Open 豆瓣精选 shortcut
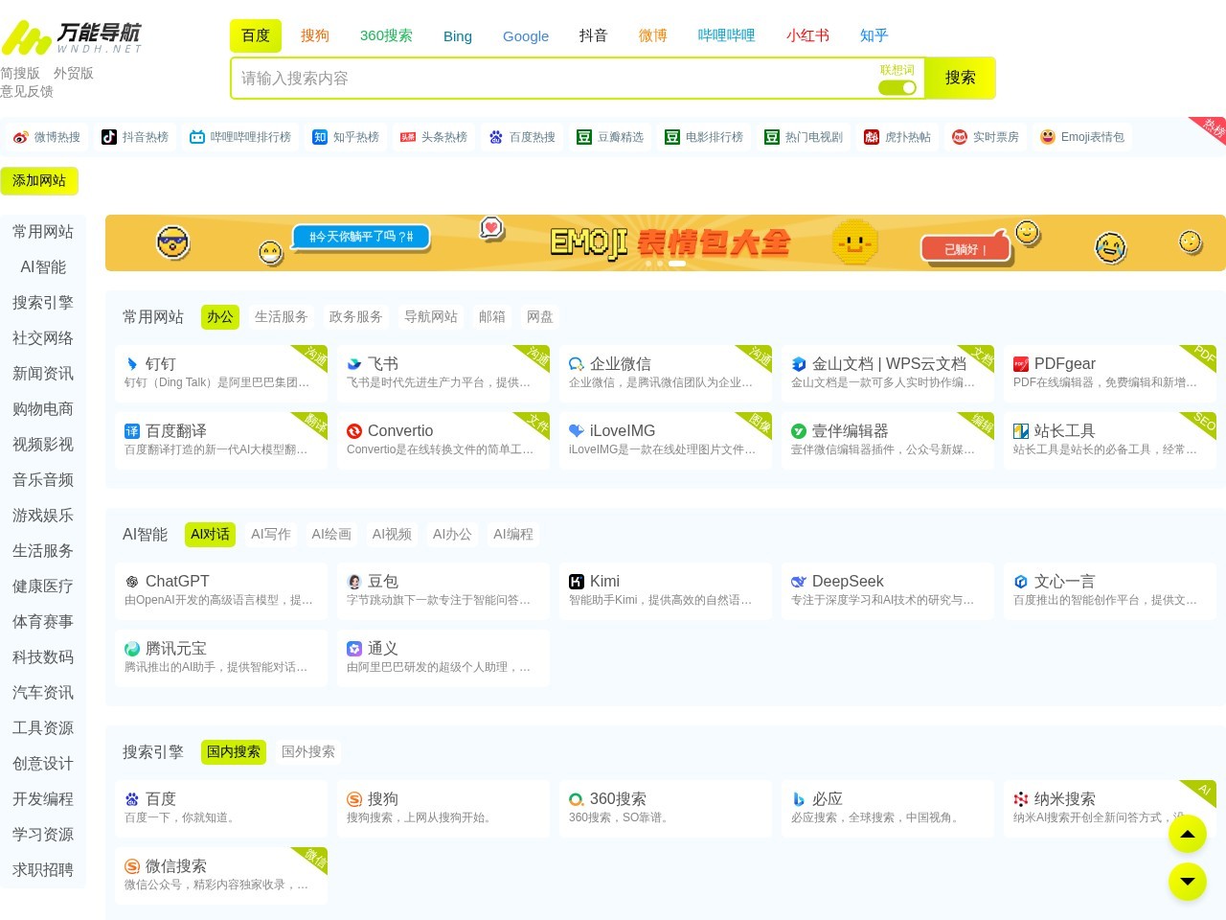 click(610, 137)
